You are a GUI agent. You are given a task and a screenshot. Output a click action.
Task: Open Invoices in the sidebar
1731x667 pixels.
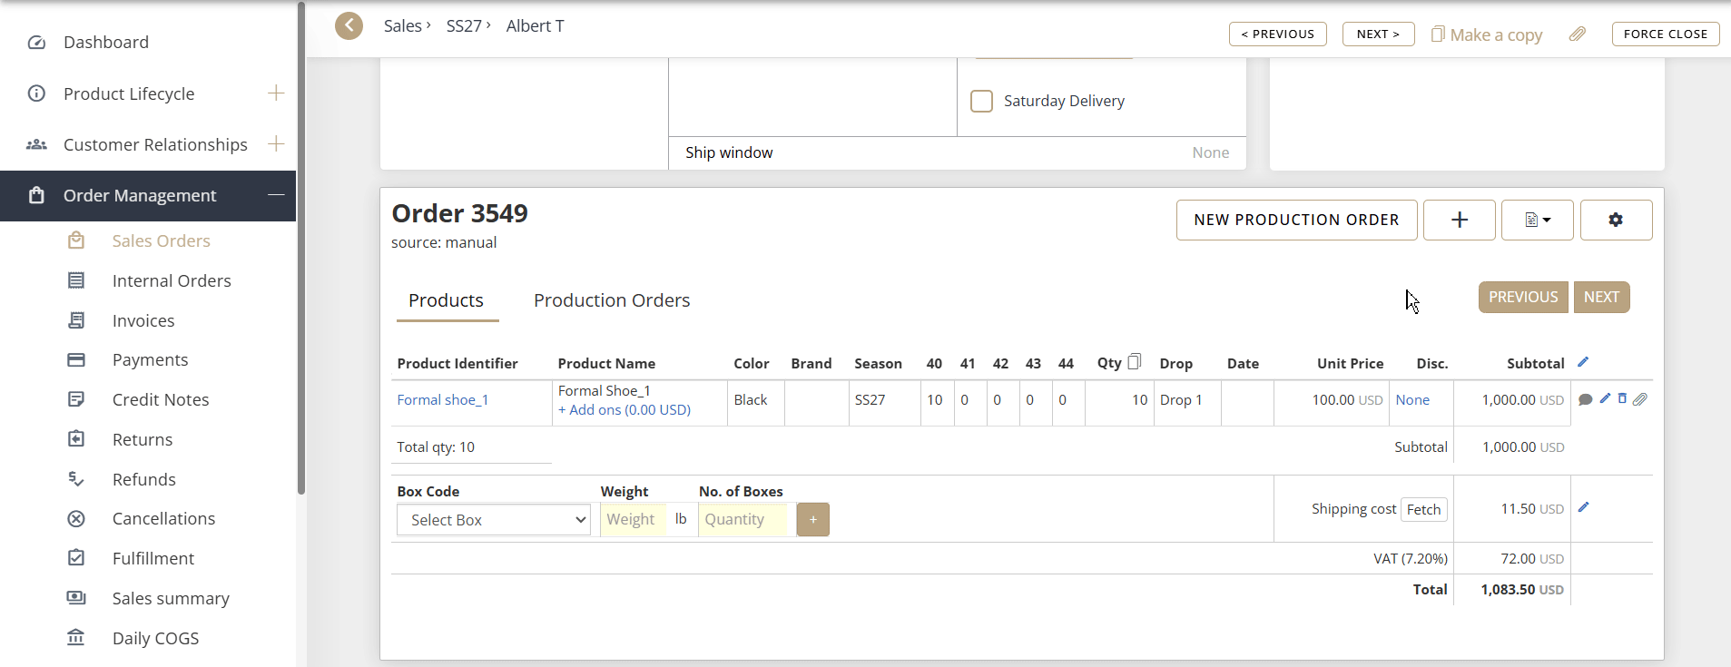tap(143, 320)
